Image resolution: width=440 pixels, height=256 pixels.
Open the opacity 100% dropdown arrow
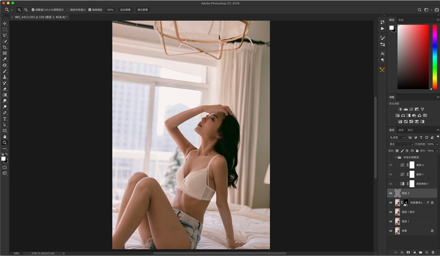pos(437,144)
